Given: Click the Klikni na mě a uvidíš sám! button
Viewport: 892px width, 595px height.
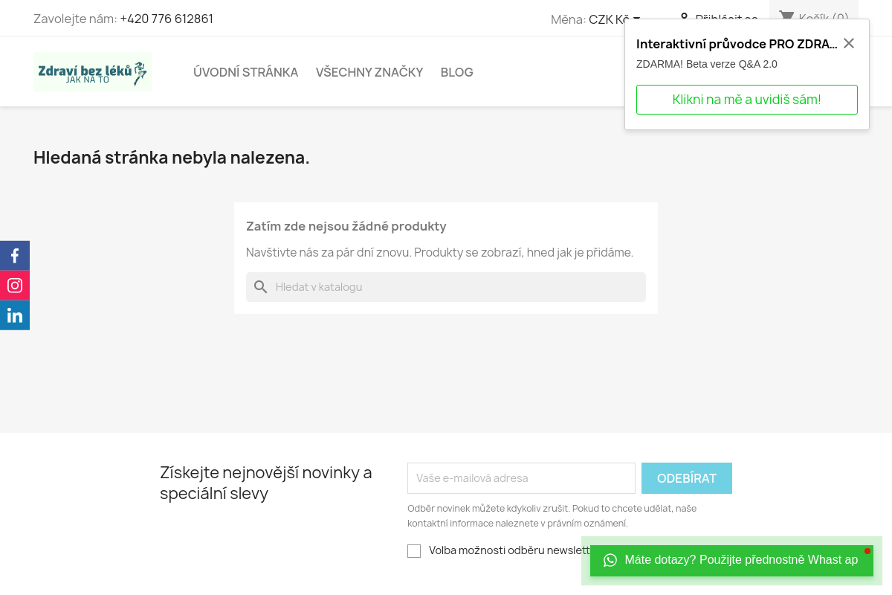Looking at the screenshot, I should tap(747, 100).
